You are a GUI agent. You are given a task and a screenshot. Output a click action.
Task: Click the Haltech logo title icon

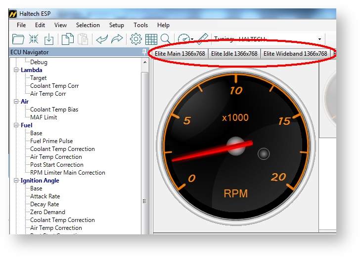click(x=13, y=14)
